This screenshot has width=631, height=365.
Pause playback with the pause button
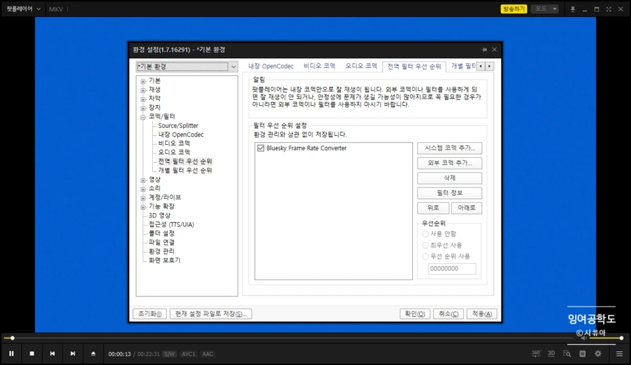pyautogui.click(x=11, y=353)
